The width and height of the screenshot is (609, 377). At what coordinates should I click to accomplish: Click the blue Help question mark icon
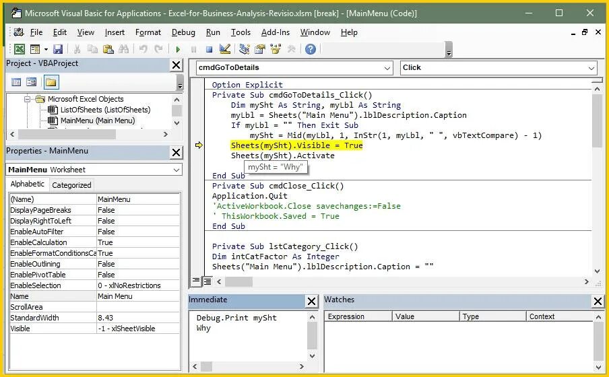click(x=311, y=49)
